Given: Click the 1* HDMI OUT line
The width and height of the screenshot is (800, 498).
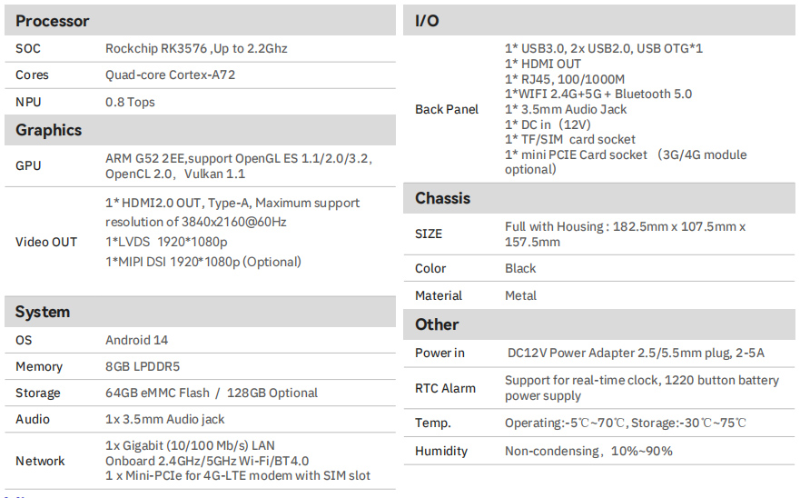Looking at the screenshot, I should (x=542, y=64).
